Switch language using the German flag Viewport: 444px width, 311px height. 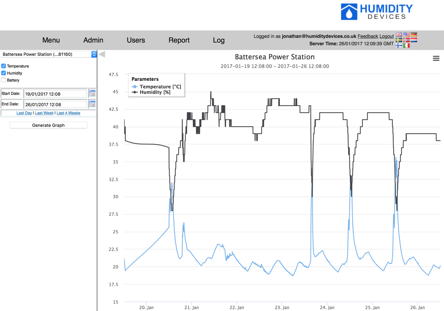[414, 35]
